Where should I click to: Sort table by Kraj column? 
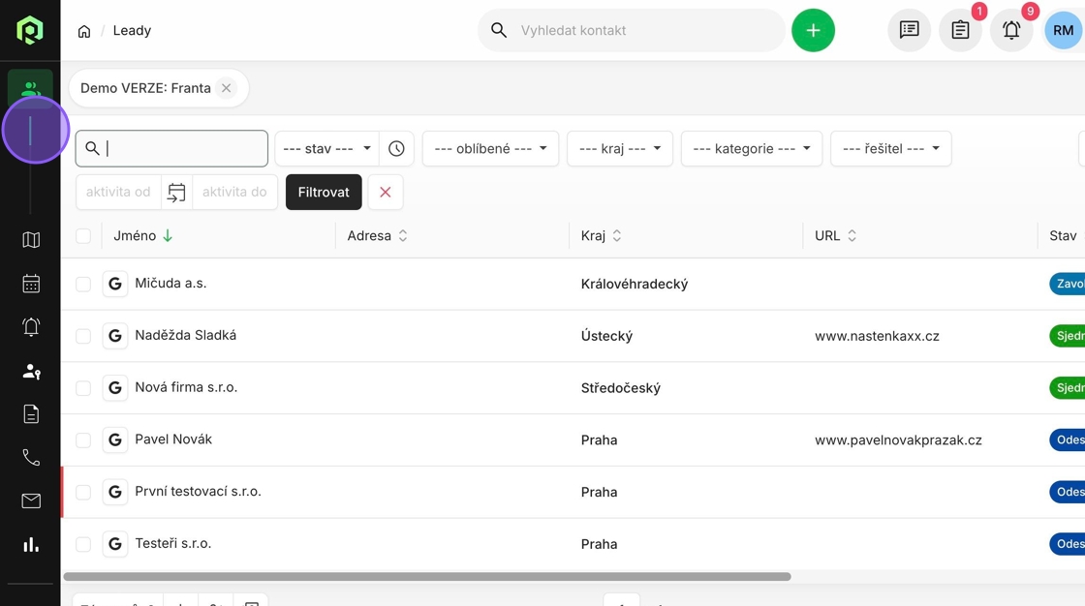(x=602, y=236)
